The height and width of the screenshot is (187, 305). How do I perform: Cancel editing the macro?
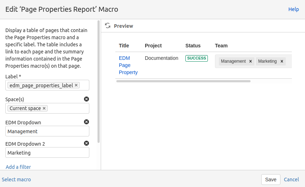coord(291,180)
